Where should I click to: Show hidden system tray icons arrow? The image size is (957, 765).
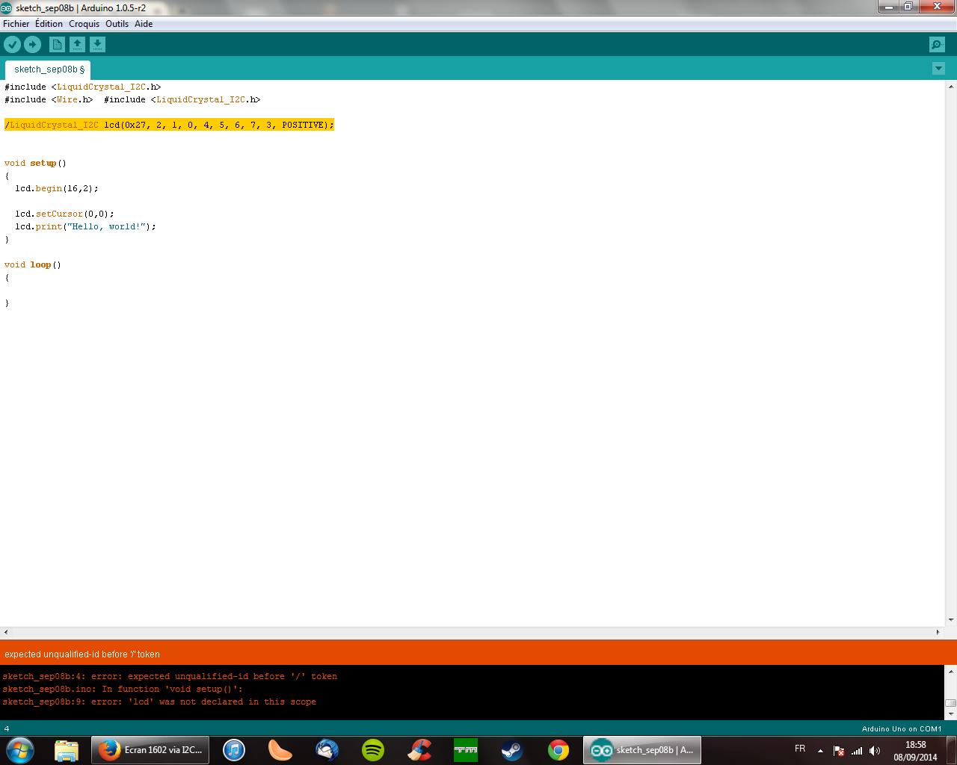click(x=820, y=750)
